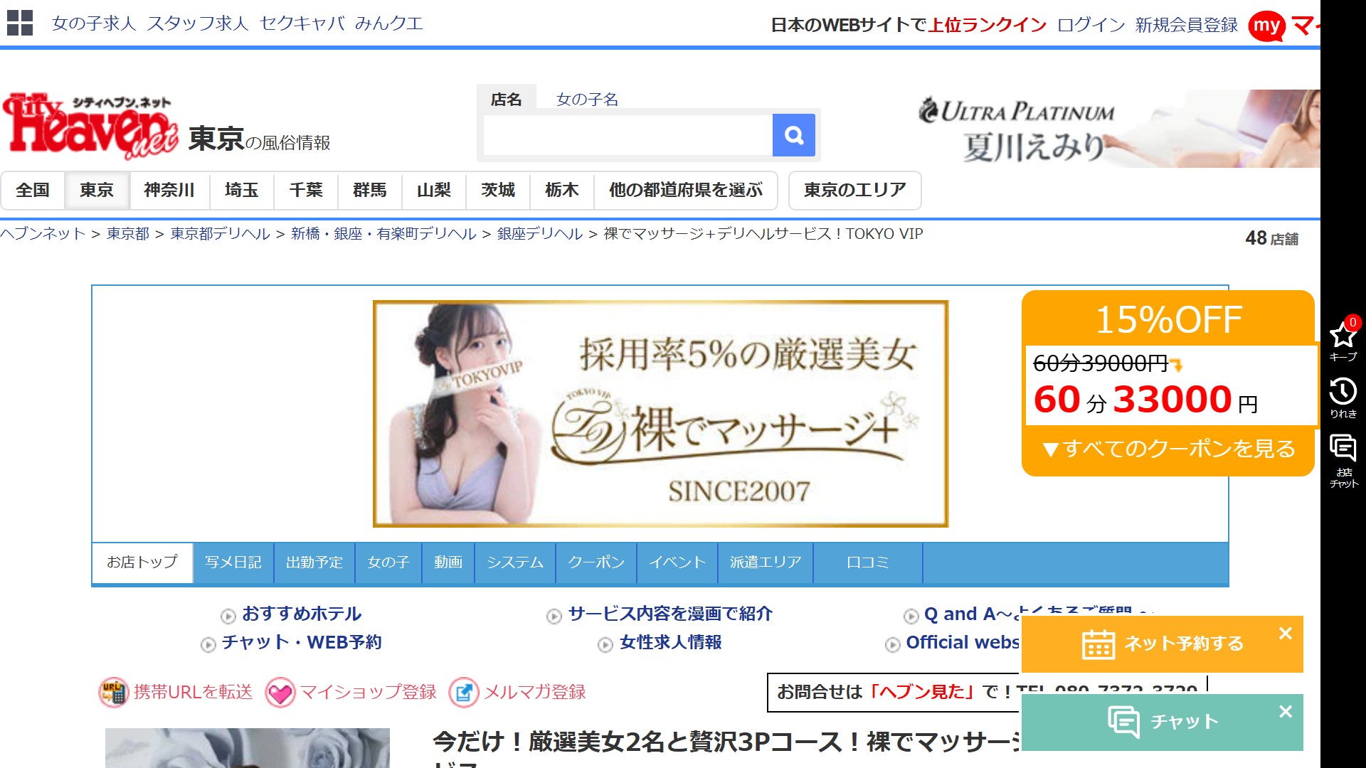This screenshot has width=1366, height=768.
Task: Choose 神奈川 in the region bar
Action: pos(169,191)
